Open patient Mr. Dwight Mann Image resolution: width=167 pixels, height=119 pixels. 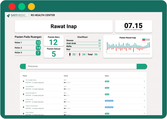coord(31,80)
